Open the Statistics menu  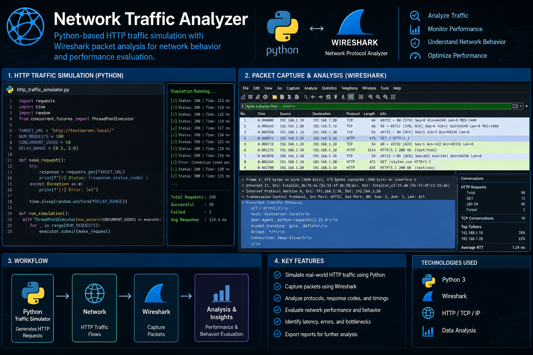[x=329, y=88]
